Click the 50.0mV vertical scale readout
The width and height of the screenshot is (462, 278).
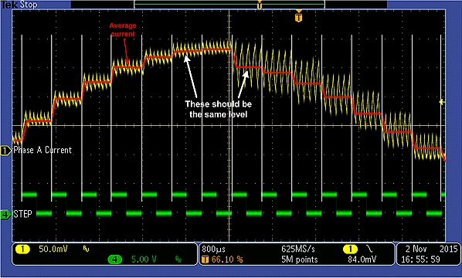(53, 249)
